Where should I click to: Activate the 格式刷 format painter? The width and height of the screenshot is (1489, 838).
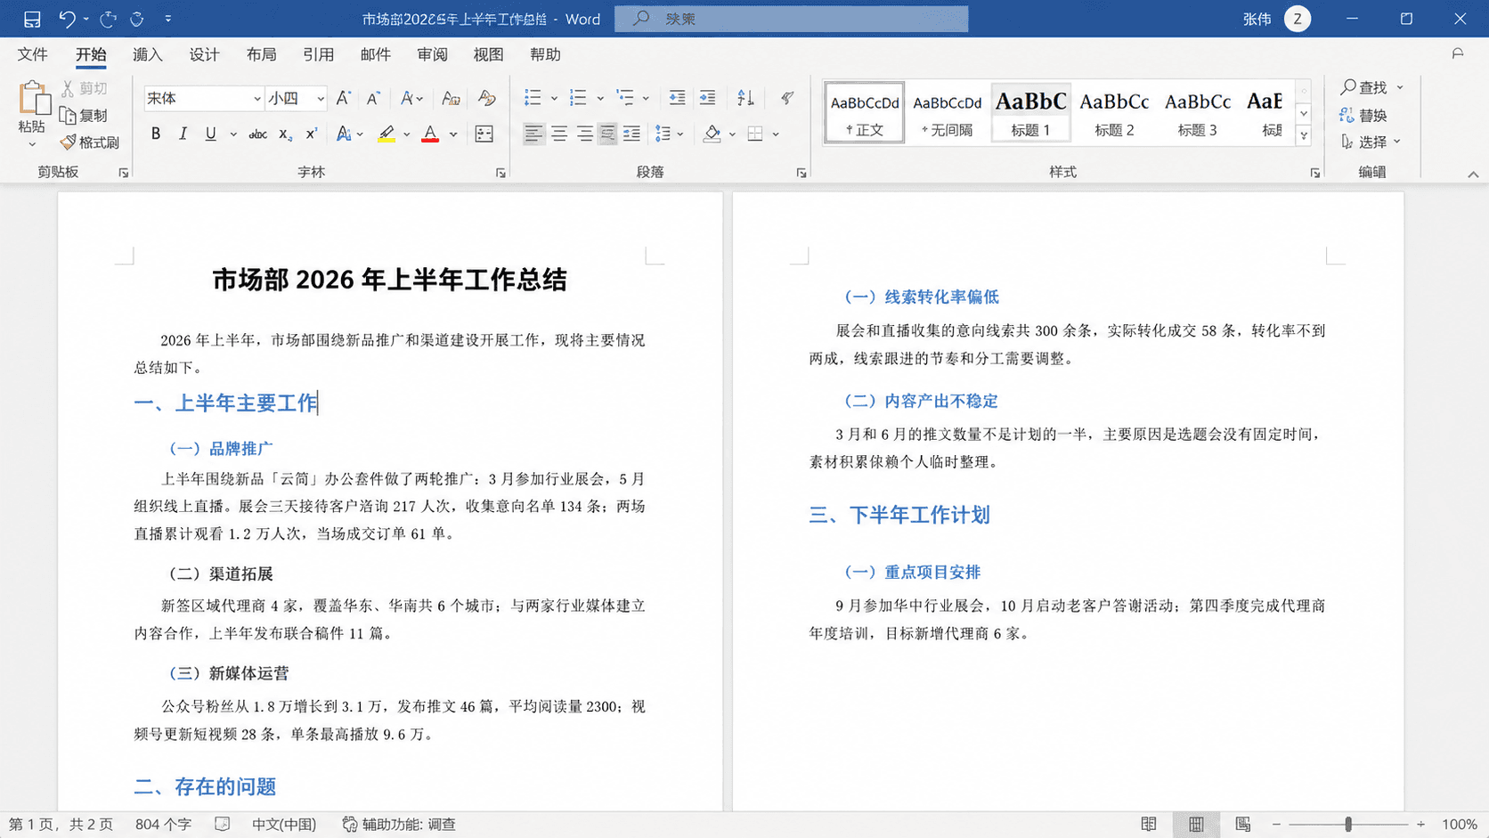tap(90, 142)
